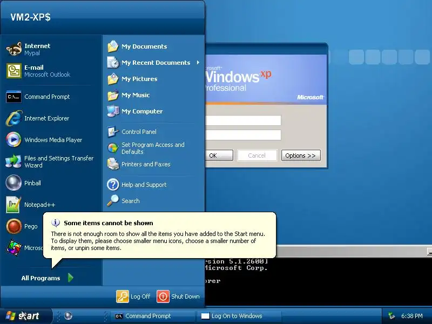Open Command Prompt icon in Start menu

coord(14,97)
